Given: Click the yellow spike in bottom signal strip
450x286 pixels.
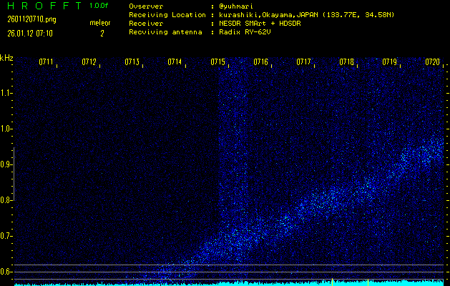Looking at the screenshot, I should [332, 282].
